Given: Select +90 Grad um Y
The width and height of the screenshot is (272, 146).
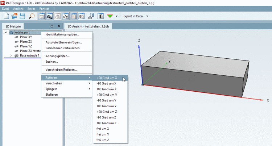Looking at the screenshot, I should [110, 95].
